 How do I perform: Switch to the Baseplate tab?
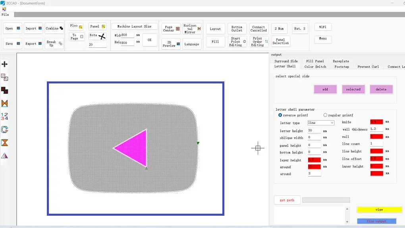pos(341,61)
